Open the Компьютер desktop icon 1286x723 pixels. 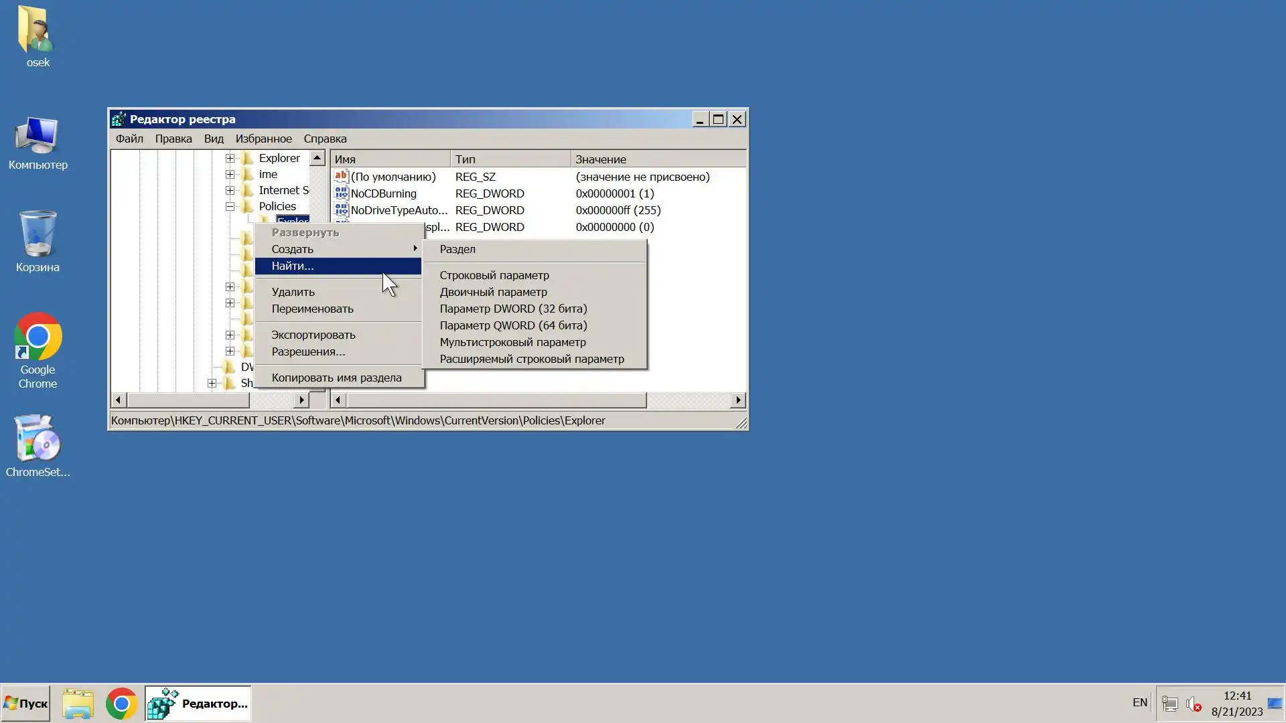(37, 136)
